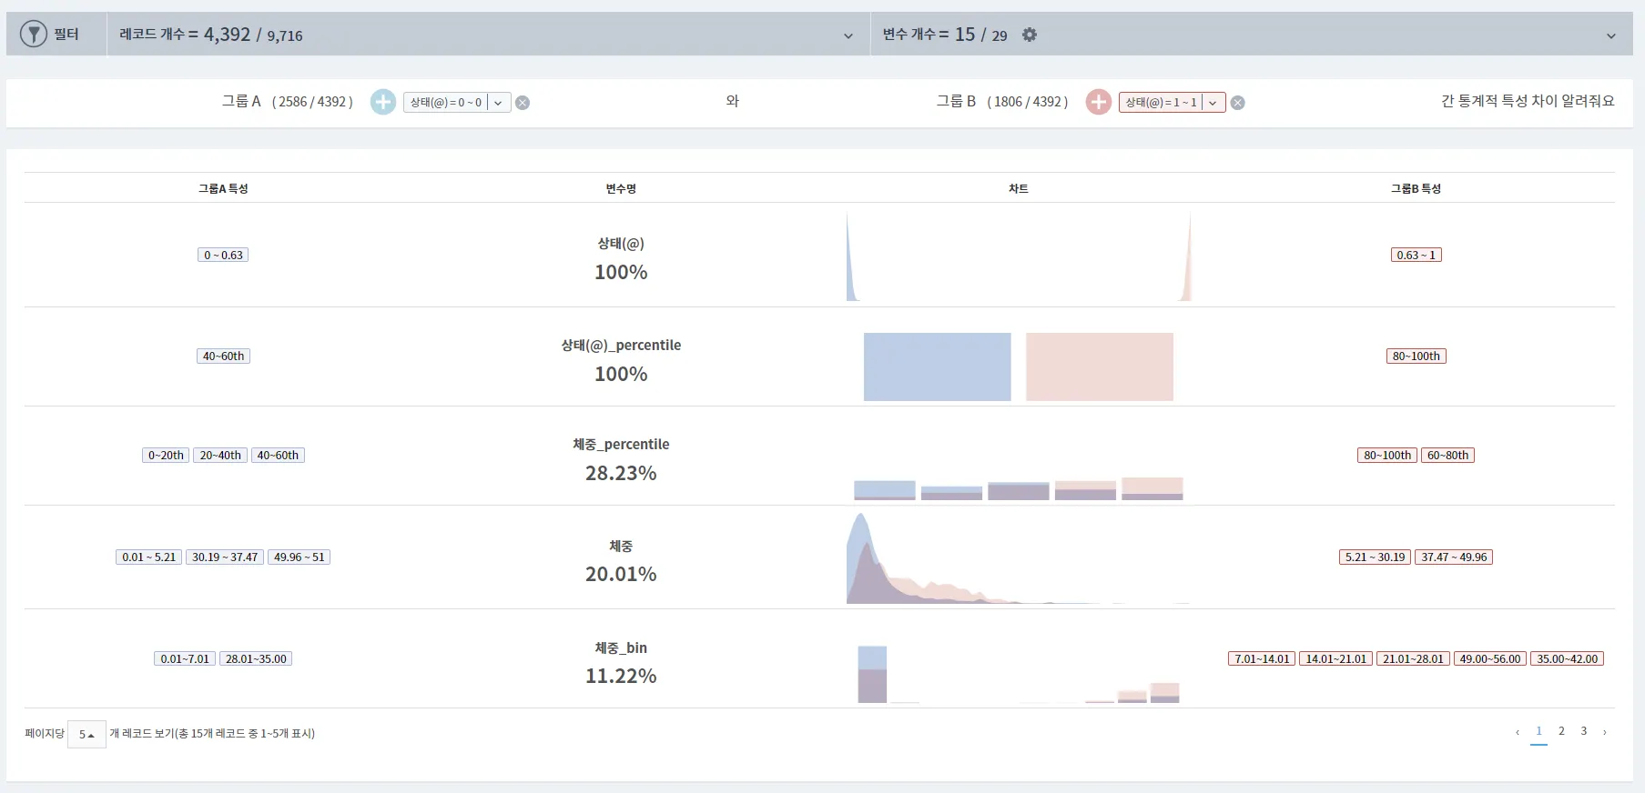Click the 0.63~1 Group B tag
Viewport: 1645px width, 793px height.
(x=1417, y=255)
